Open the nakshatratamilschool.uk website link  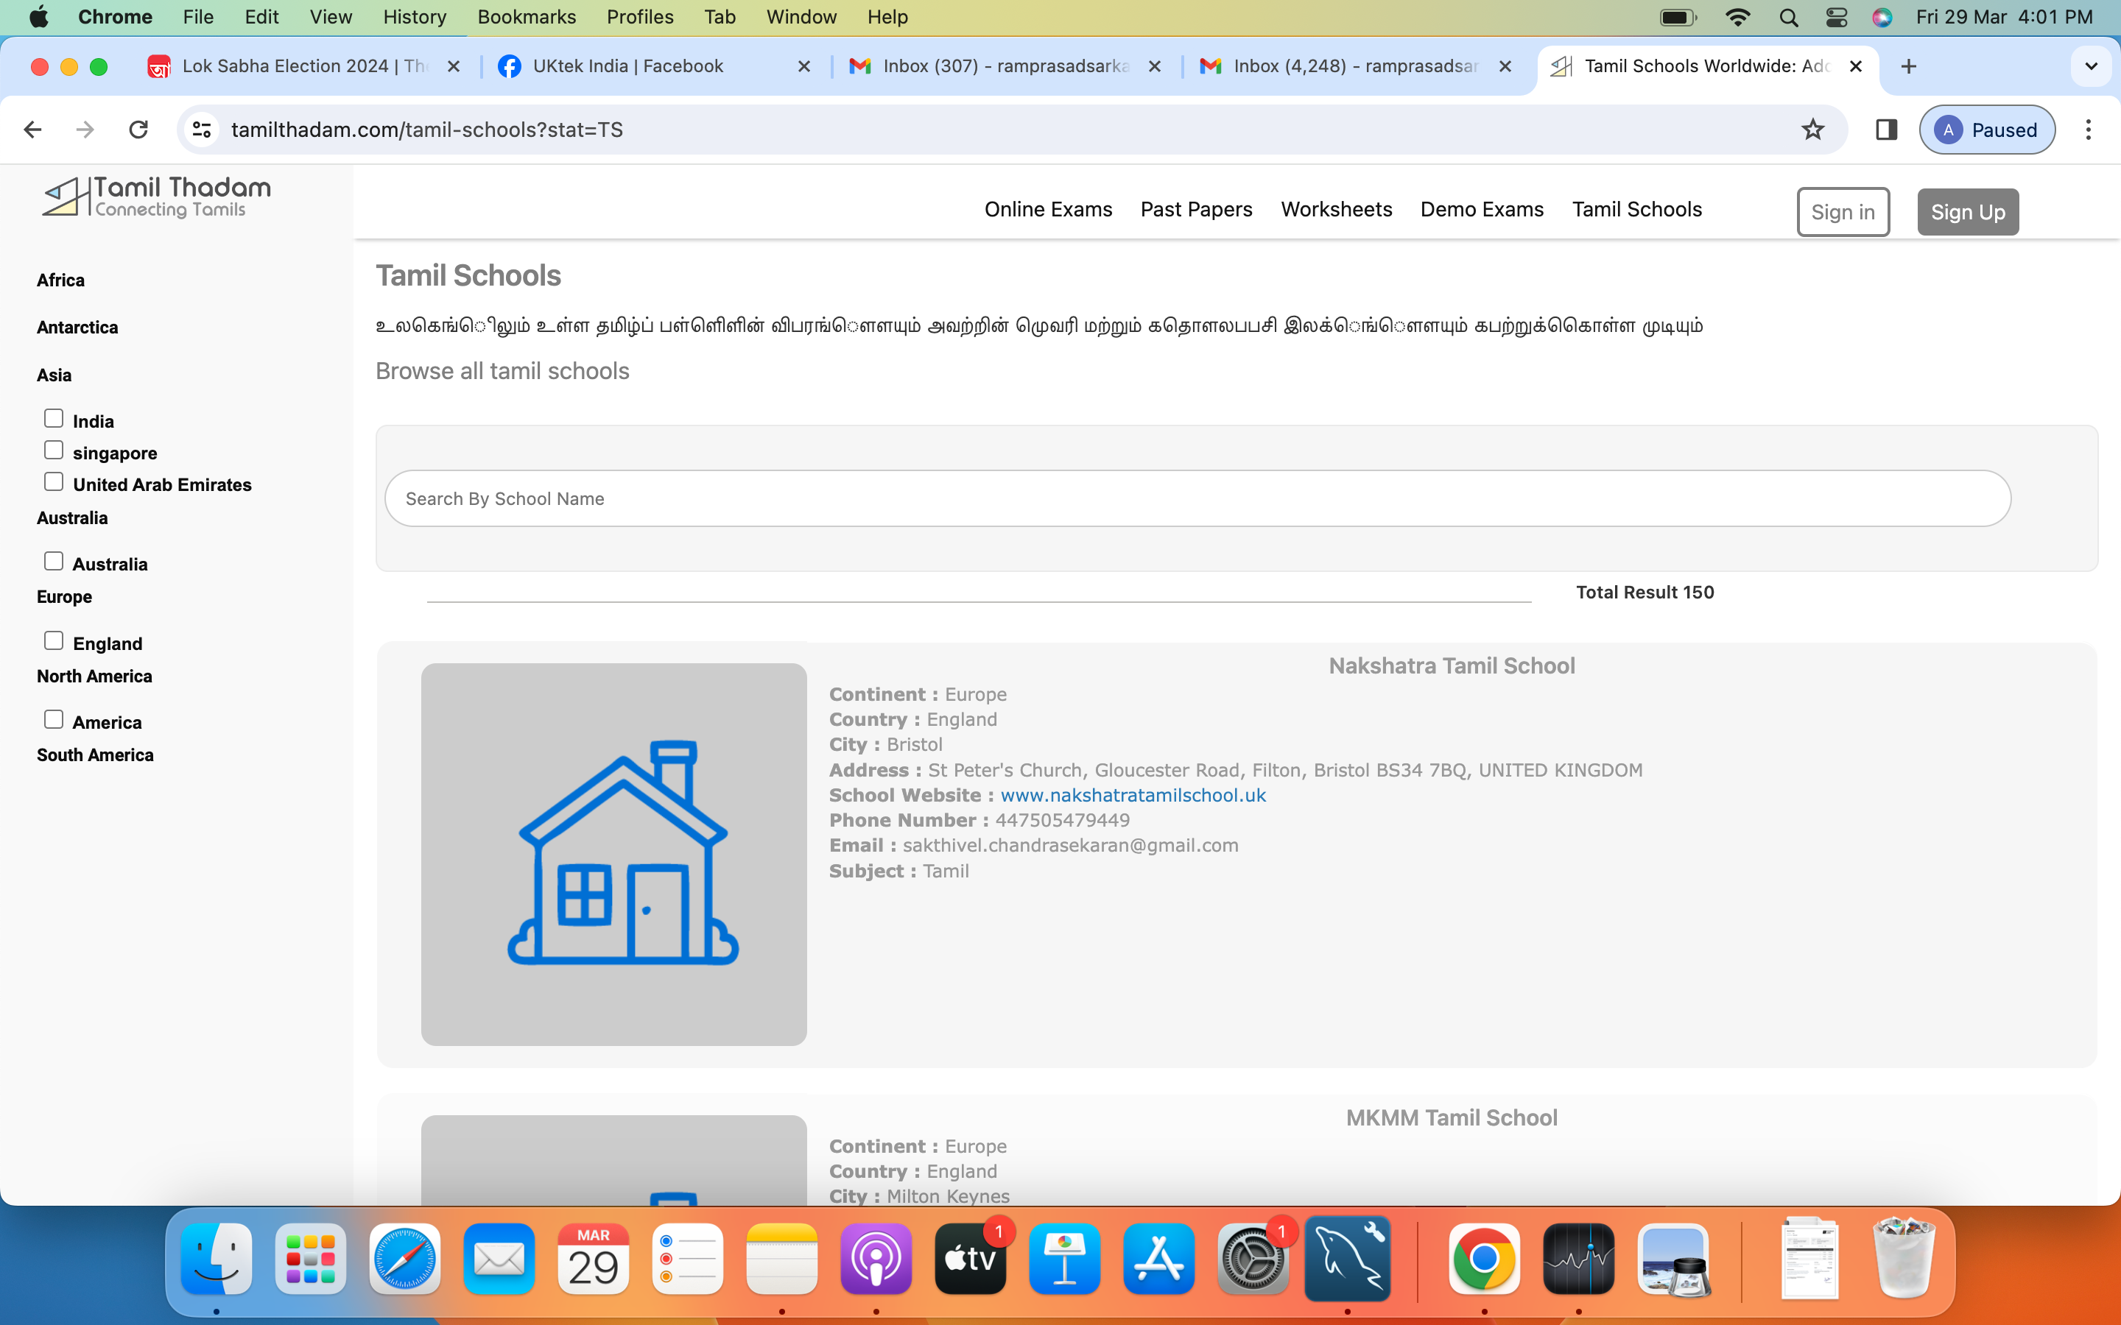[1133, 795]
